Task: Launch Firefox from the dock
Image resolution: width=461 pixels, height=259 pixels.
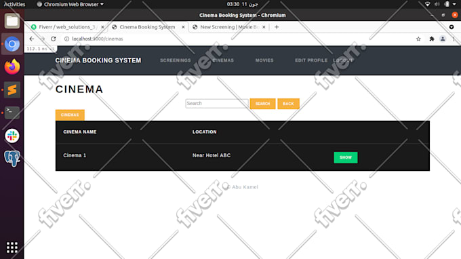Action: point(12,66)
